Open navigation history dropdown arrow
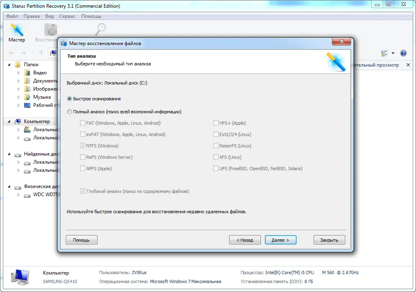 [x=32, y=53]
